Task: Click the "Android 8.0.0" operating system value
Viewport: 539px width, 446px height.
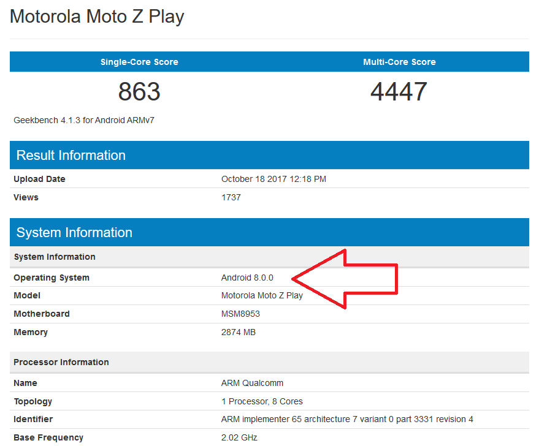Action: [247, 278]
